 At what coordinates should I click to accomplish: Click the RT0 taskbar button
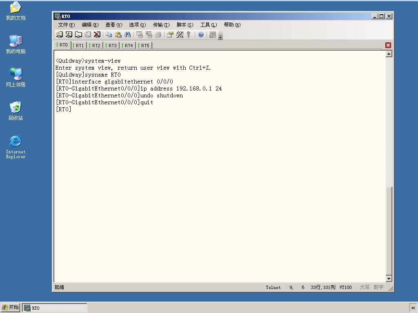click(55, 308)
